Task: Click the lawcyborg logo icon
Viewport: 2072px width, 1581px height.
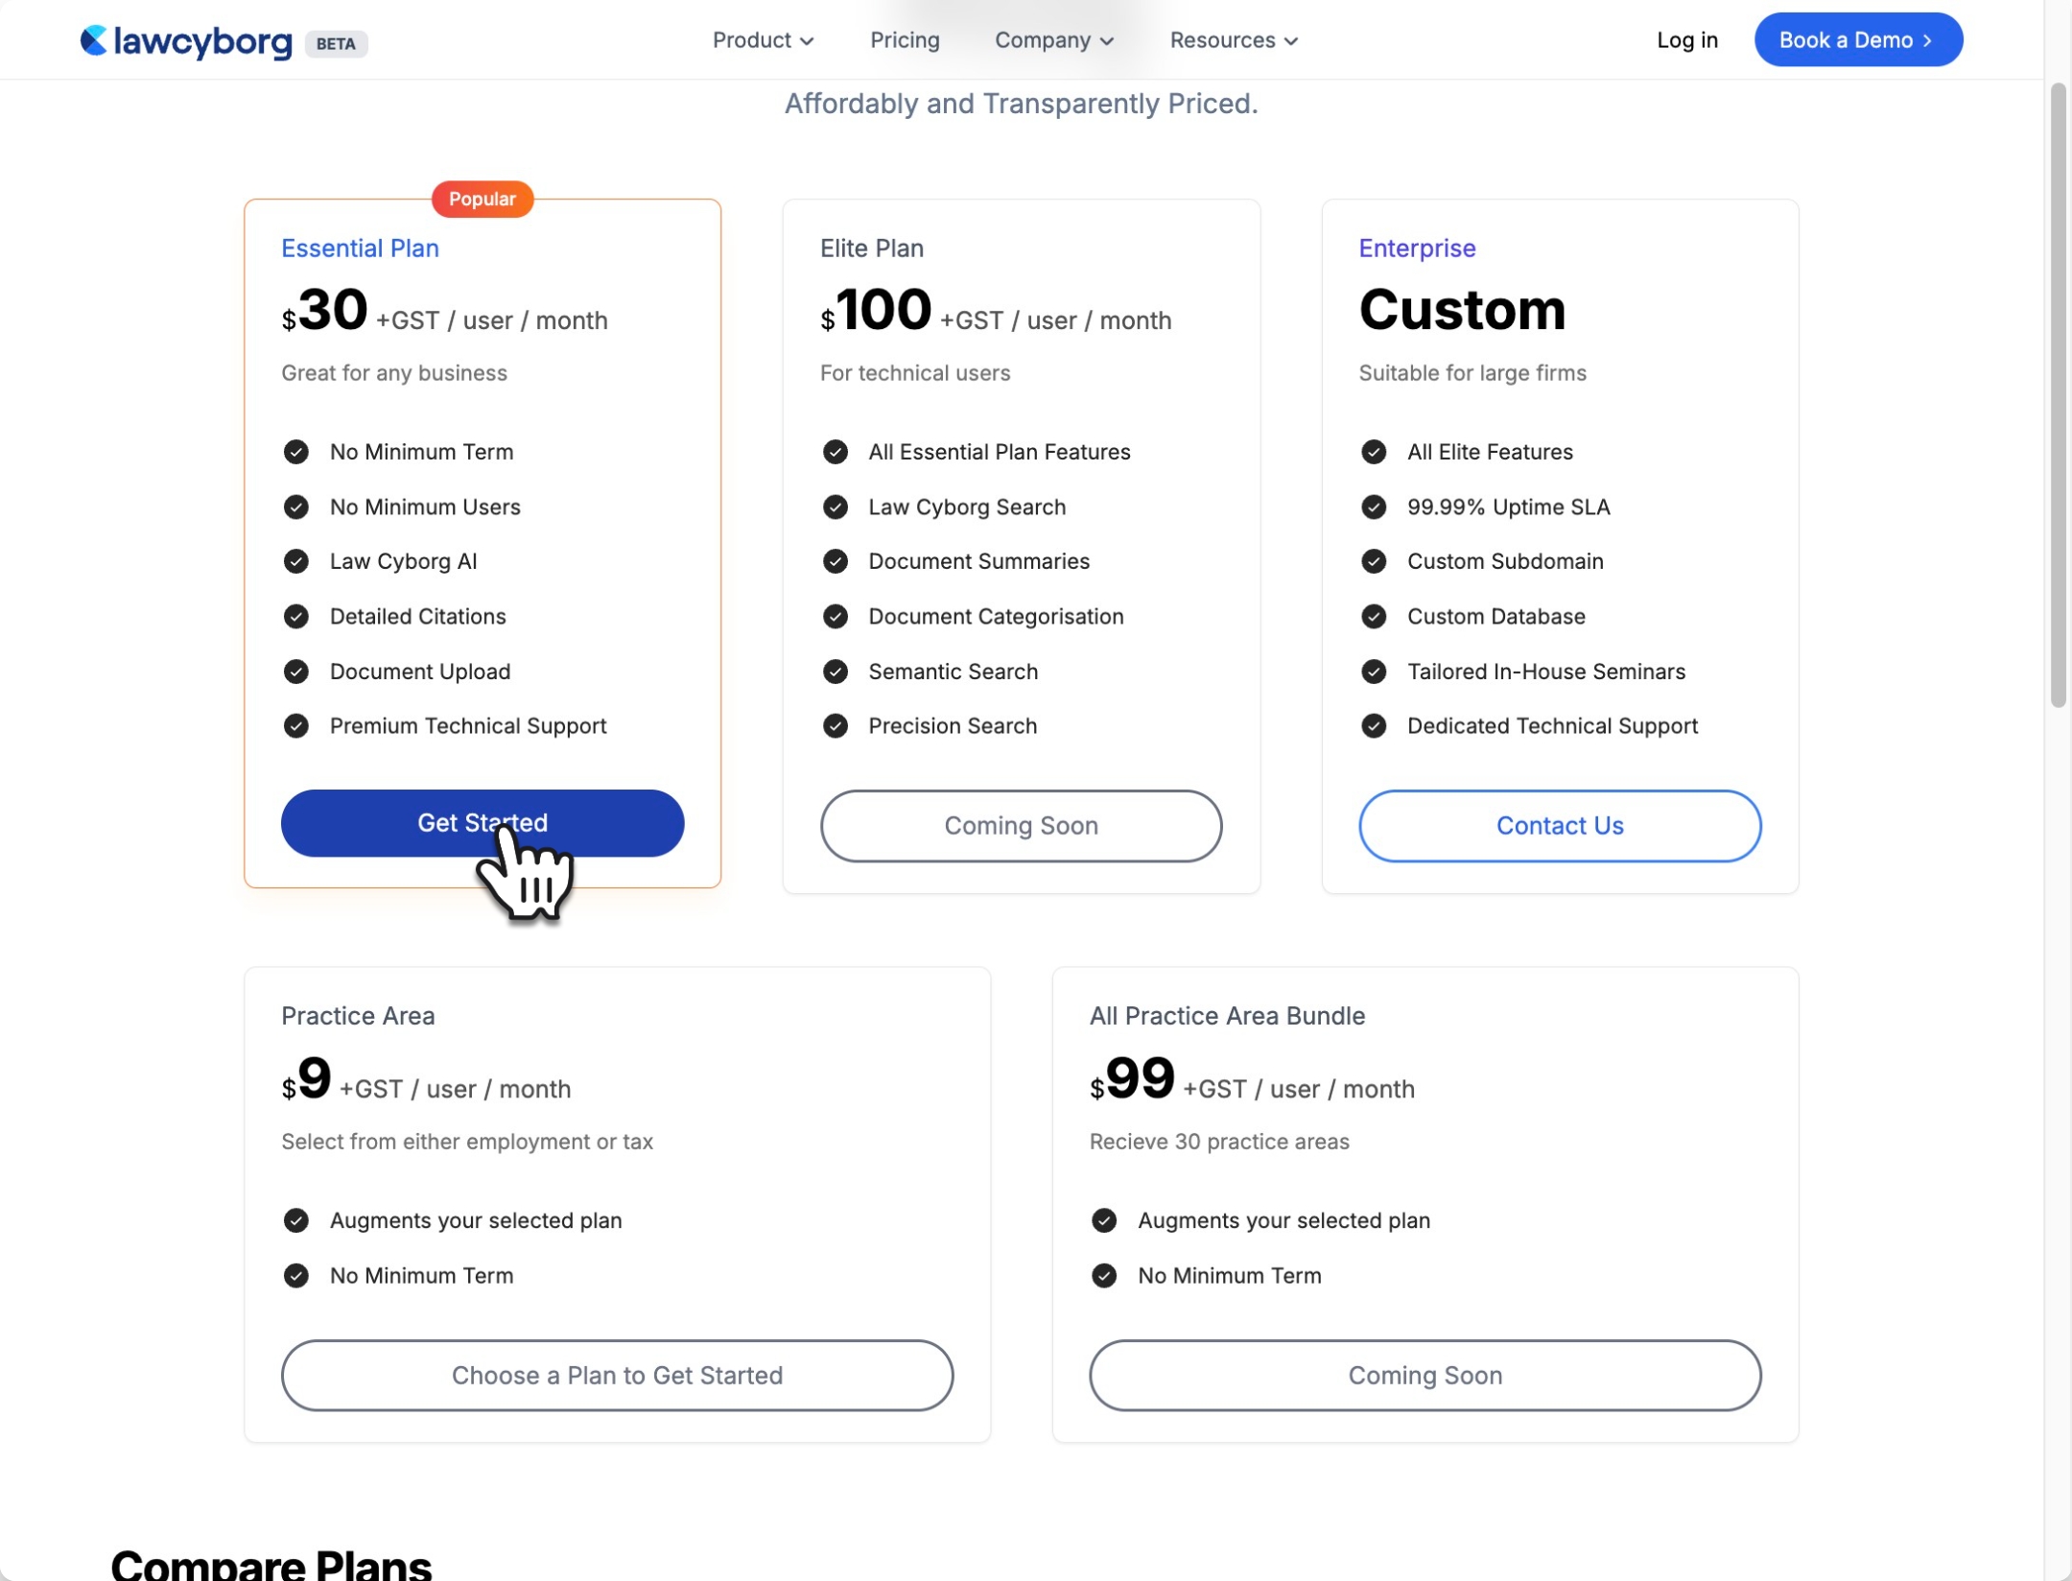Action: [x=93, y=40]
